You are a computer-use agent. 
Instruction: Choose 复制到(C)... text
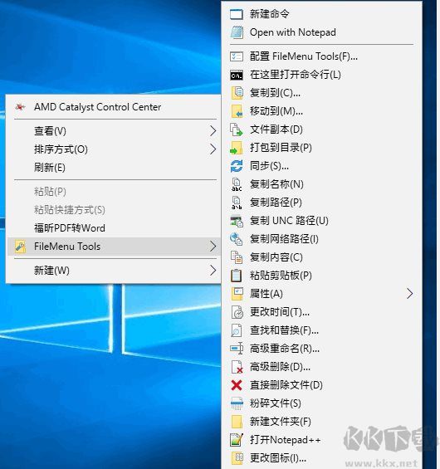coord(275,93)
